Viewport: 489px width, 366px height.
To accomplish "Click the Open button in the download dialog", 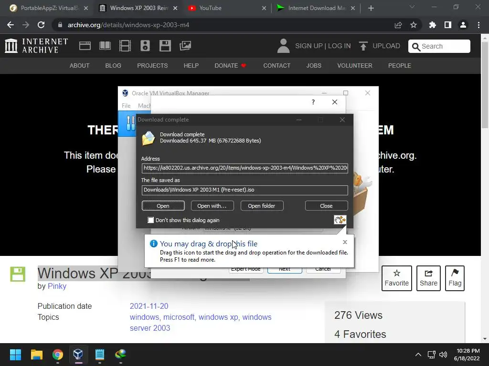I will [x=163, y=206].
